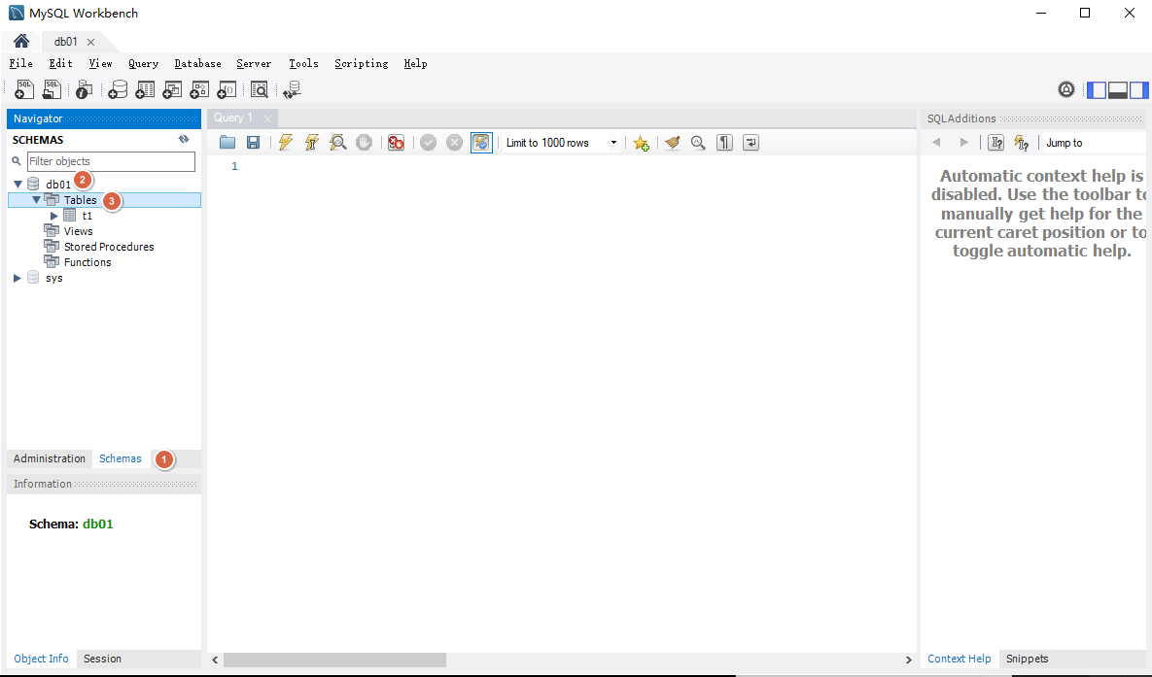Refresh the schemas list icon
1152x677 pixels.
[184, 139]
